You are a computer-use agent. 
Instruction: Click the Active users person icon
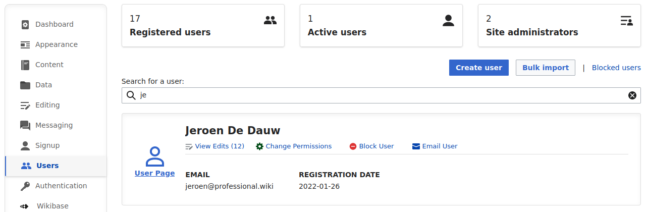point(448,21)
